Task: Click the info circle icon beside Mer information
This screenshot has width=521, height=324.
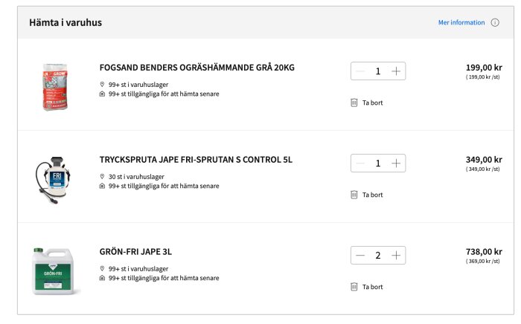Action: [495, 22]
